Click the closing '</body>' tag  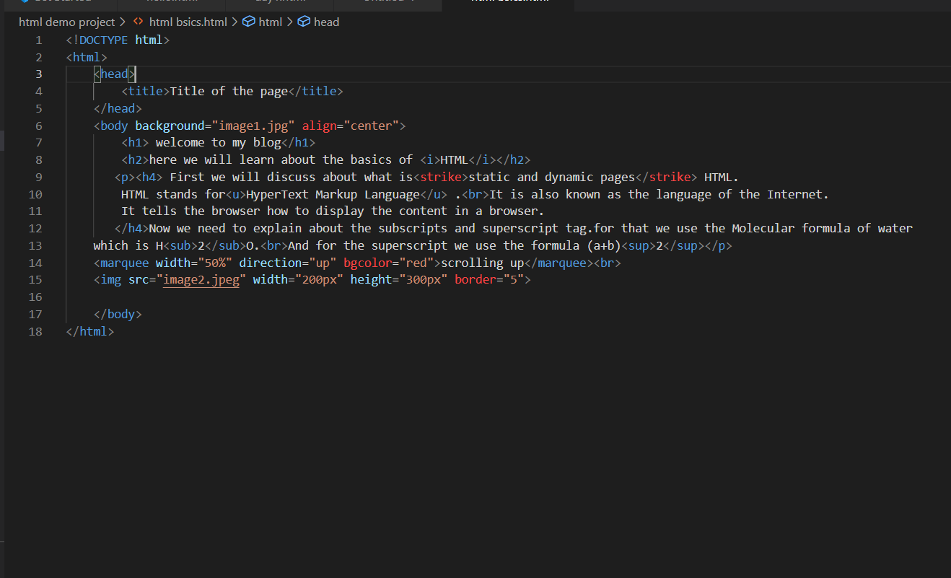pyautogui.click(x=118, y=314)
